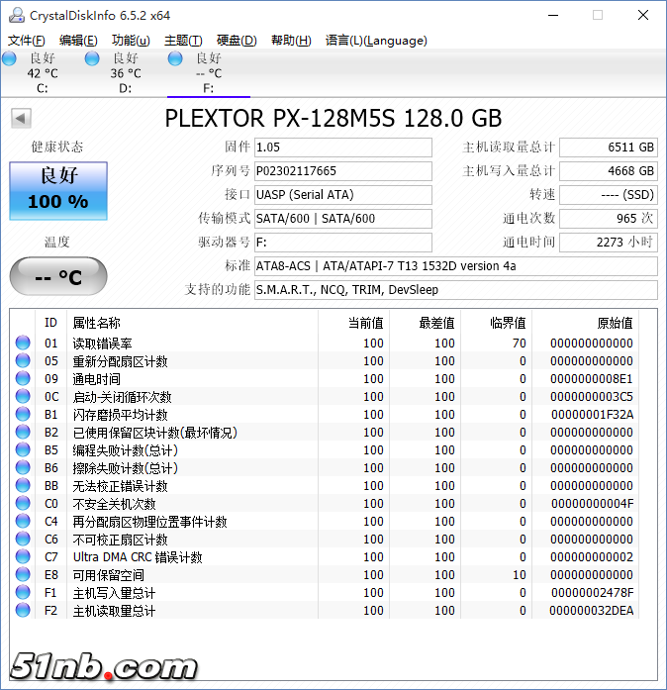This screenshot has height=690, width=667.
Task: Click the previous disk arrow button
Action: pyautogui.click(x=21, y=118)
